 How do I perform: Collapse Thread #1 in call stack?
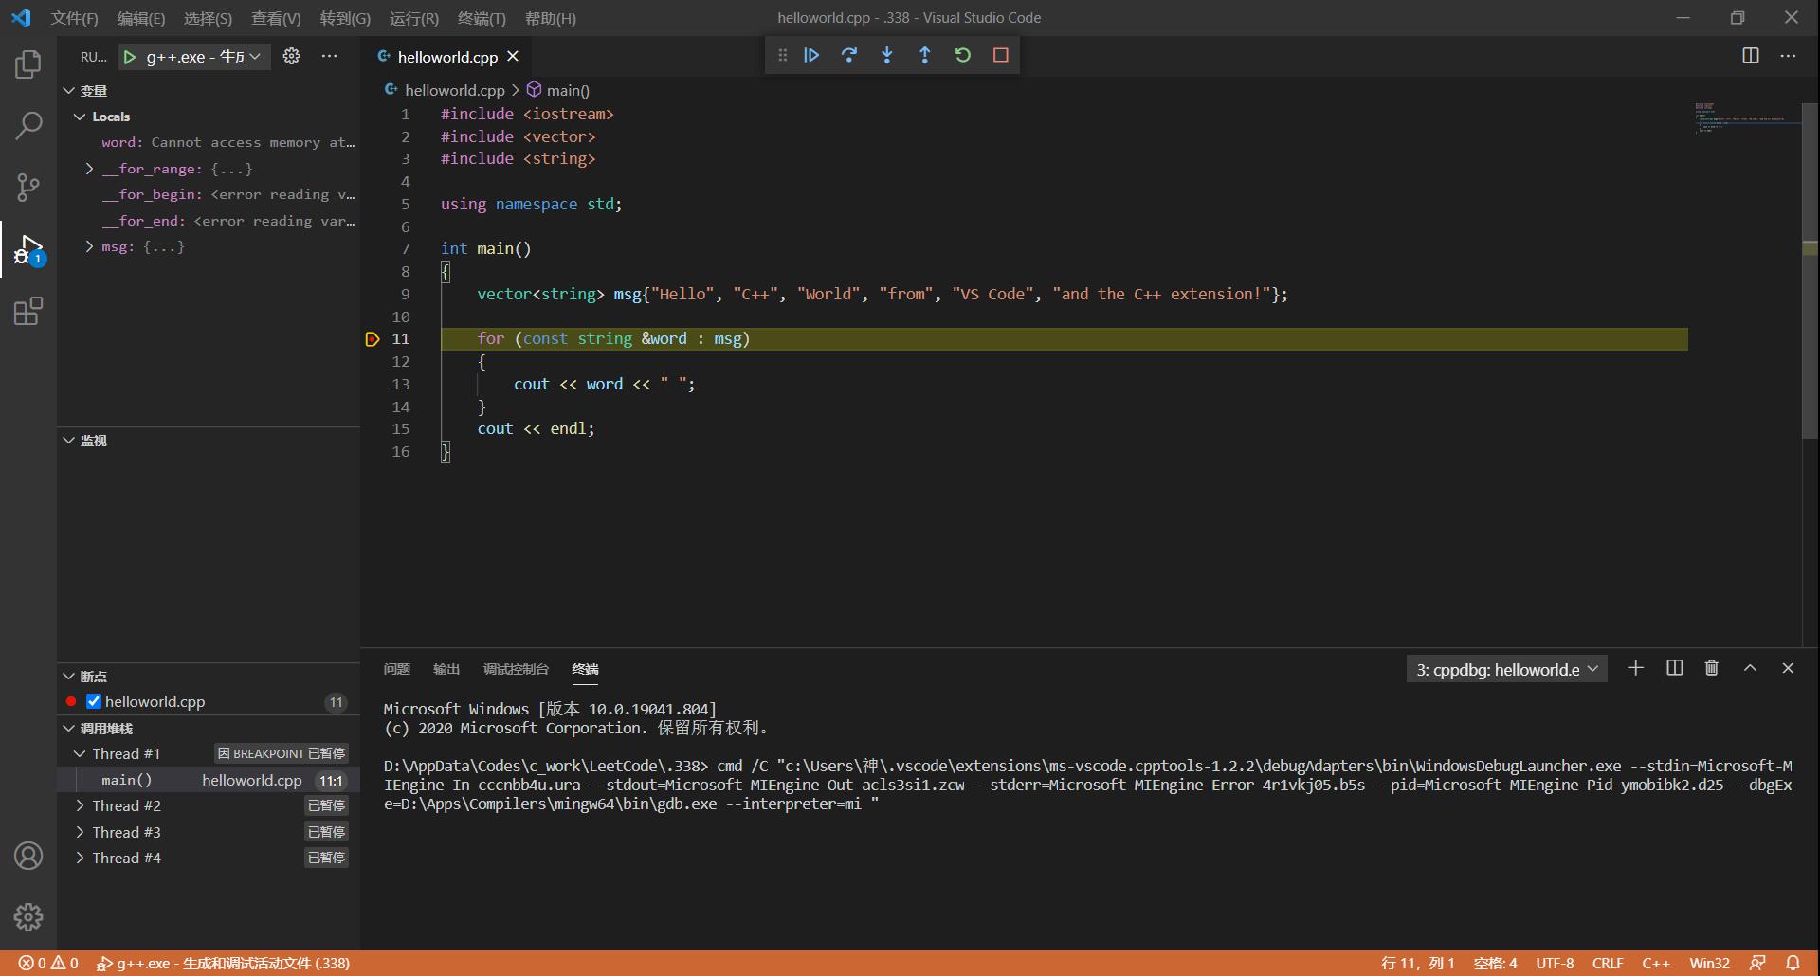[80, 753]
